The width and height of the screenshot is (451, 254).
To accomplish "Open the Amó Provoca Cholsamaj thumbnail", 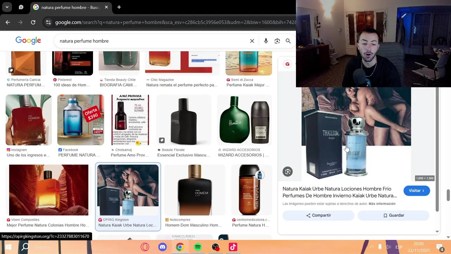I will (130, 120).
